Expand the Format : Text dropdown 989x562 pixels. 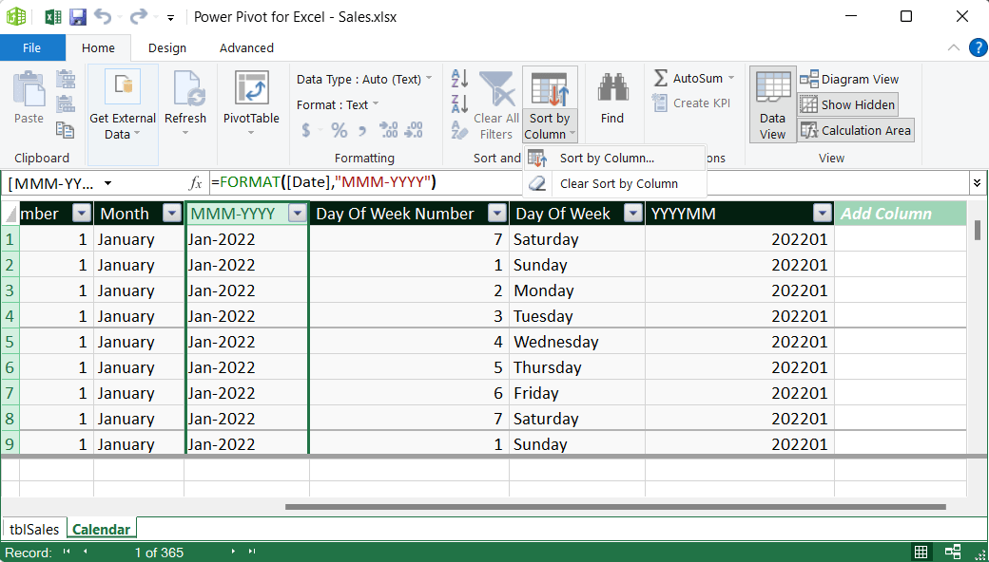(375, 104)
